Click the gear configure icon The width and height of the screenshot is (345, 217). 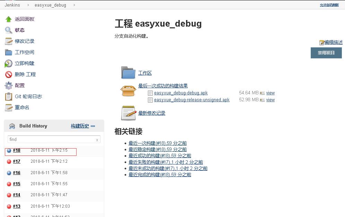pos(9,85)
